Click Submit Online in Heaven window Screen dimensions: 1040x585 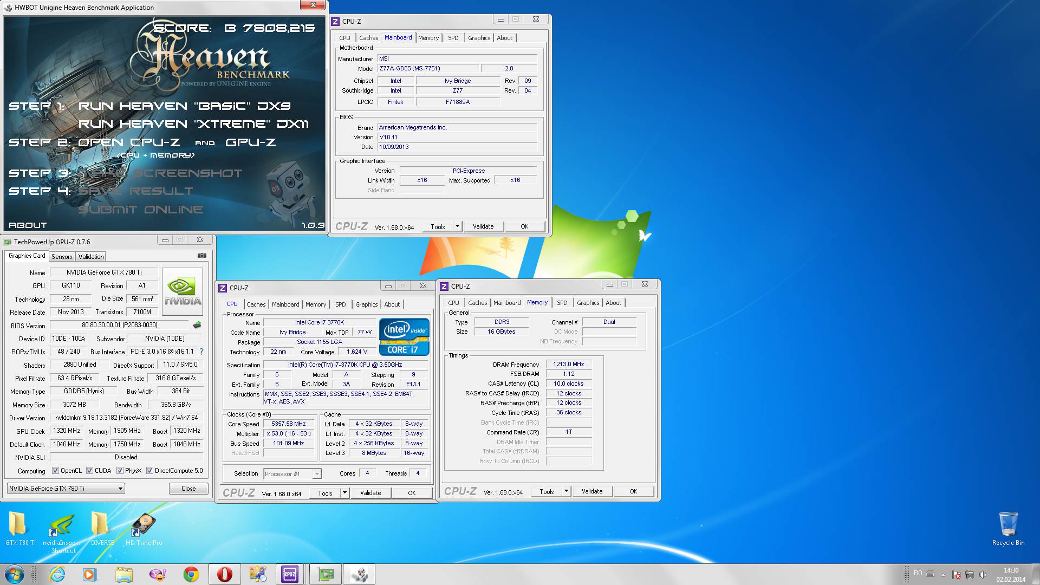point(141,210)
